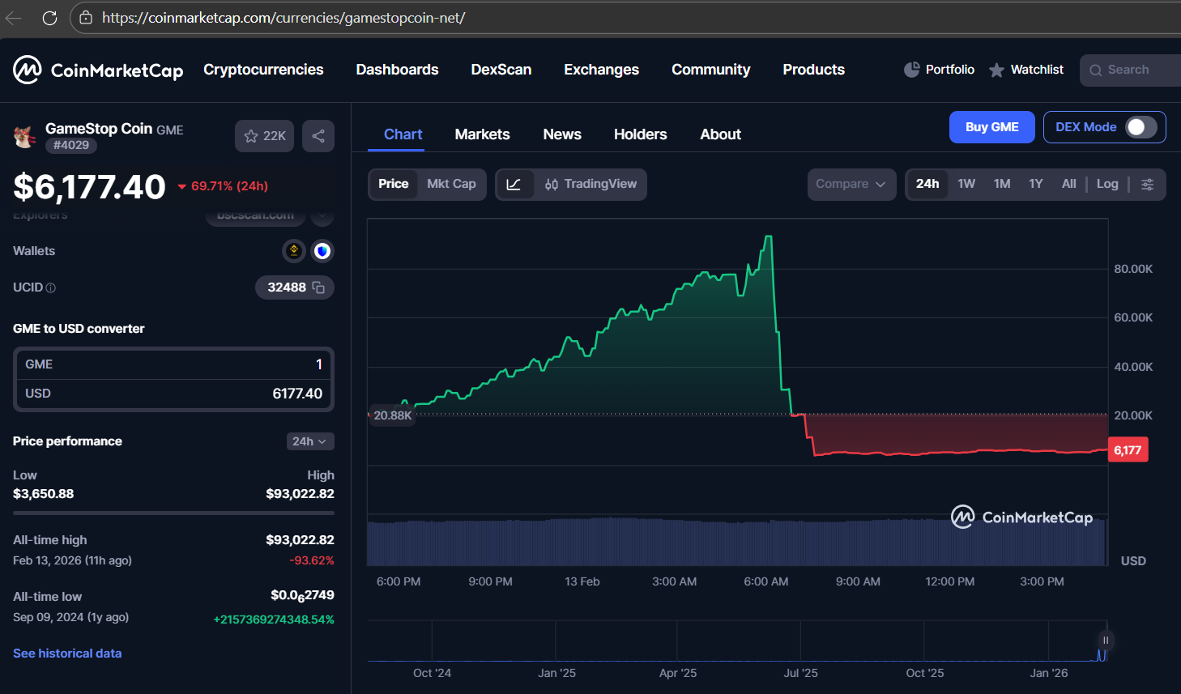This screenshot has width=1181, height=694.
Task: Click the browser address bar URL
Action: 284,18
